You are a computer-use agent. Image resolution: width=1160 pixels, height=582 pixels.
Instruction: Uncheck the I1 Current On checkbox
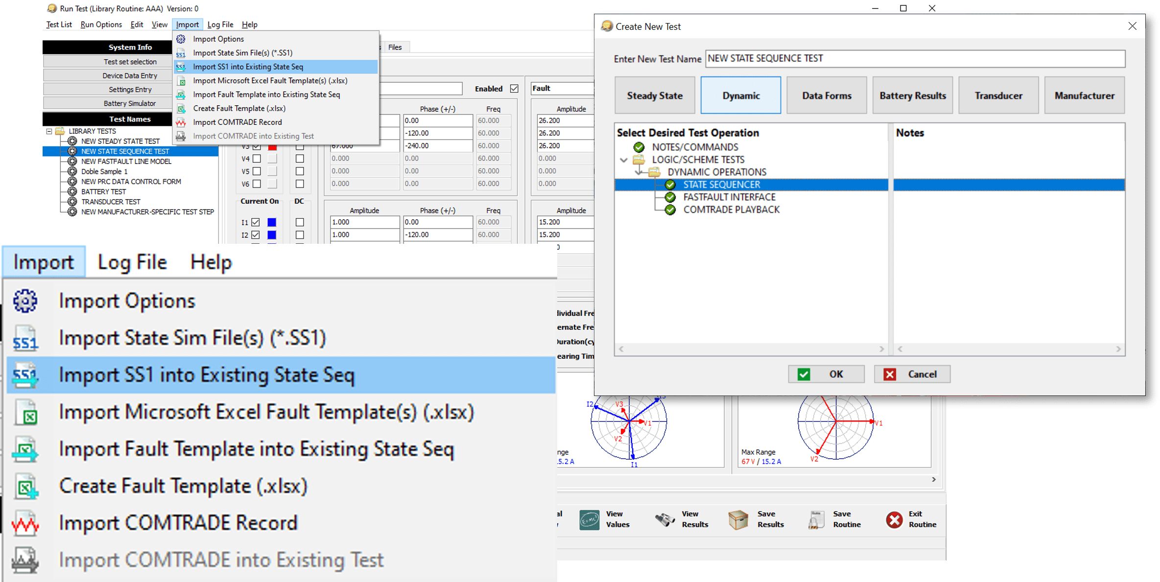256,222
